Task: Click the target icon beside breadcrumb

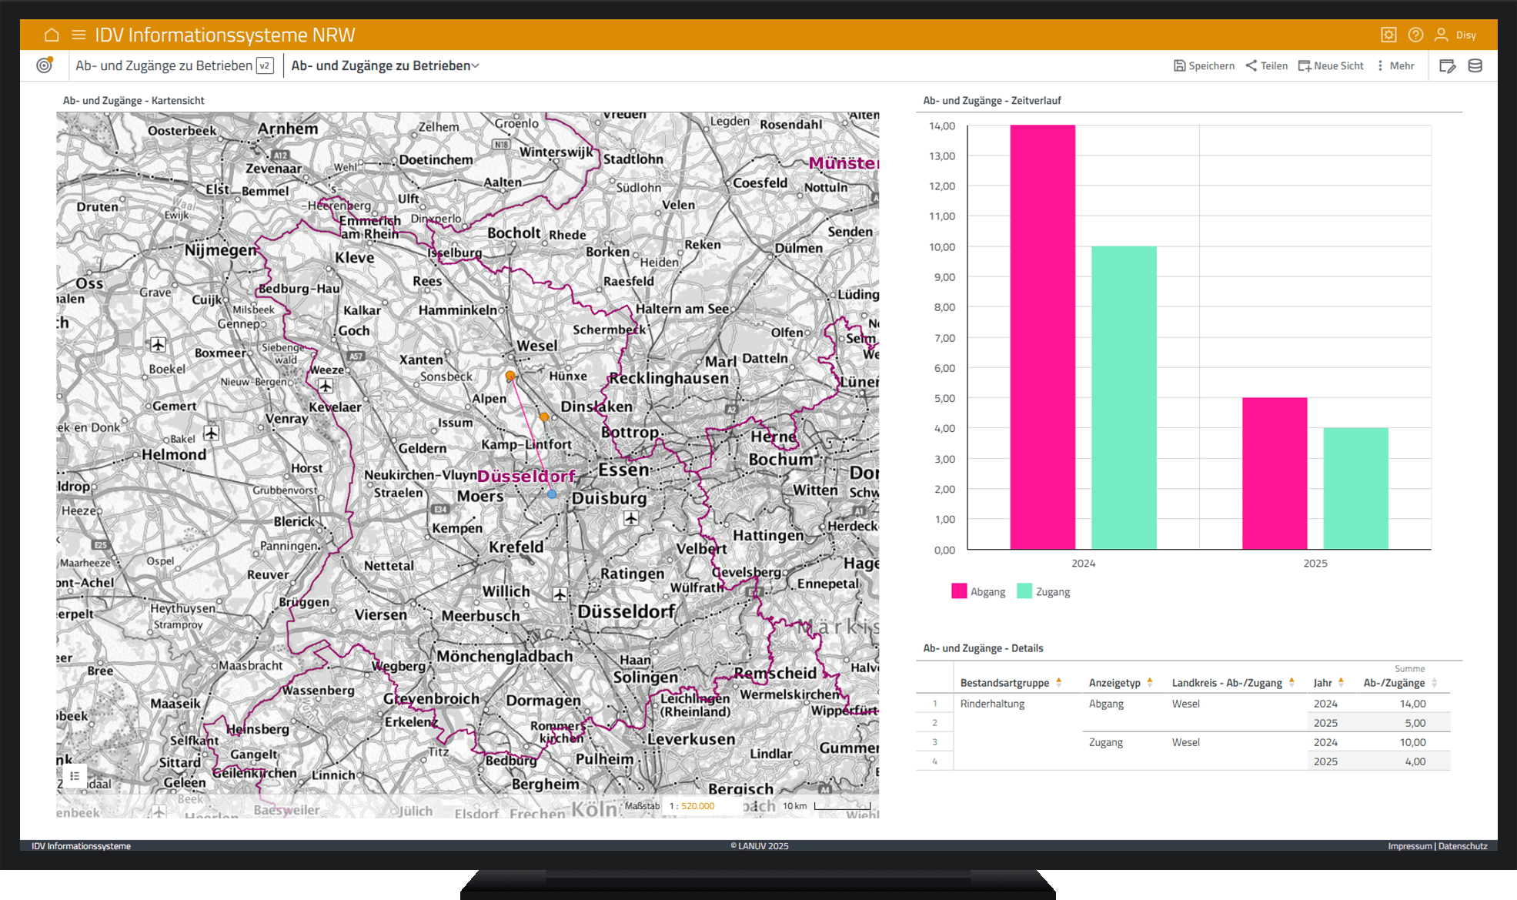Action: coord(45,65)
